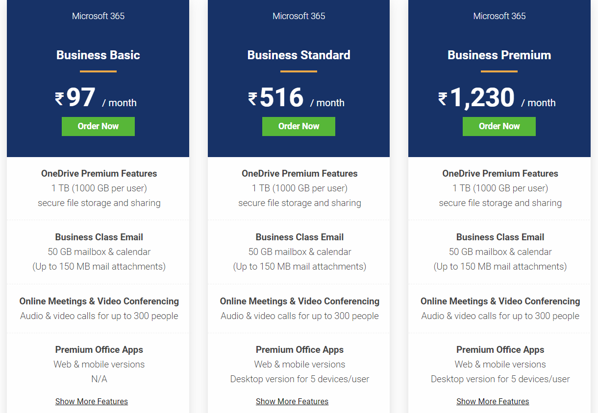Click Microsoft 365 label above Business Premium
Viewport: 598px width, 413px height.
point(499,16)
